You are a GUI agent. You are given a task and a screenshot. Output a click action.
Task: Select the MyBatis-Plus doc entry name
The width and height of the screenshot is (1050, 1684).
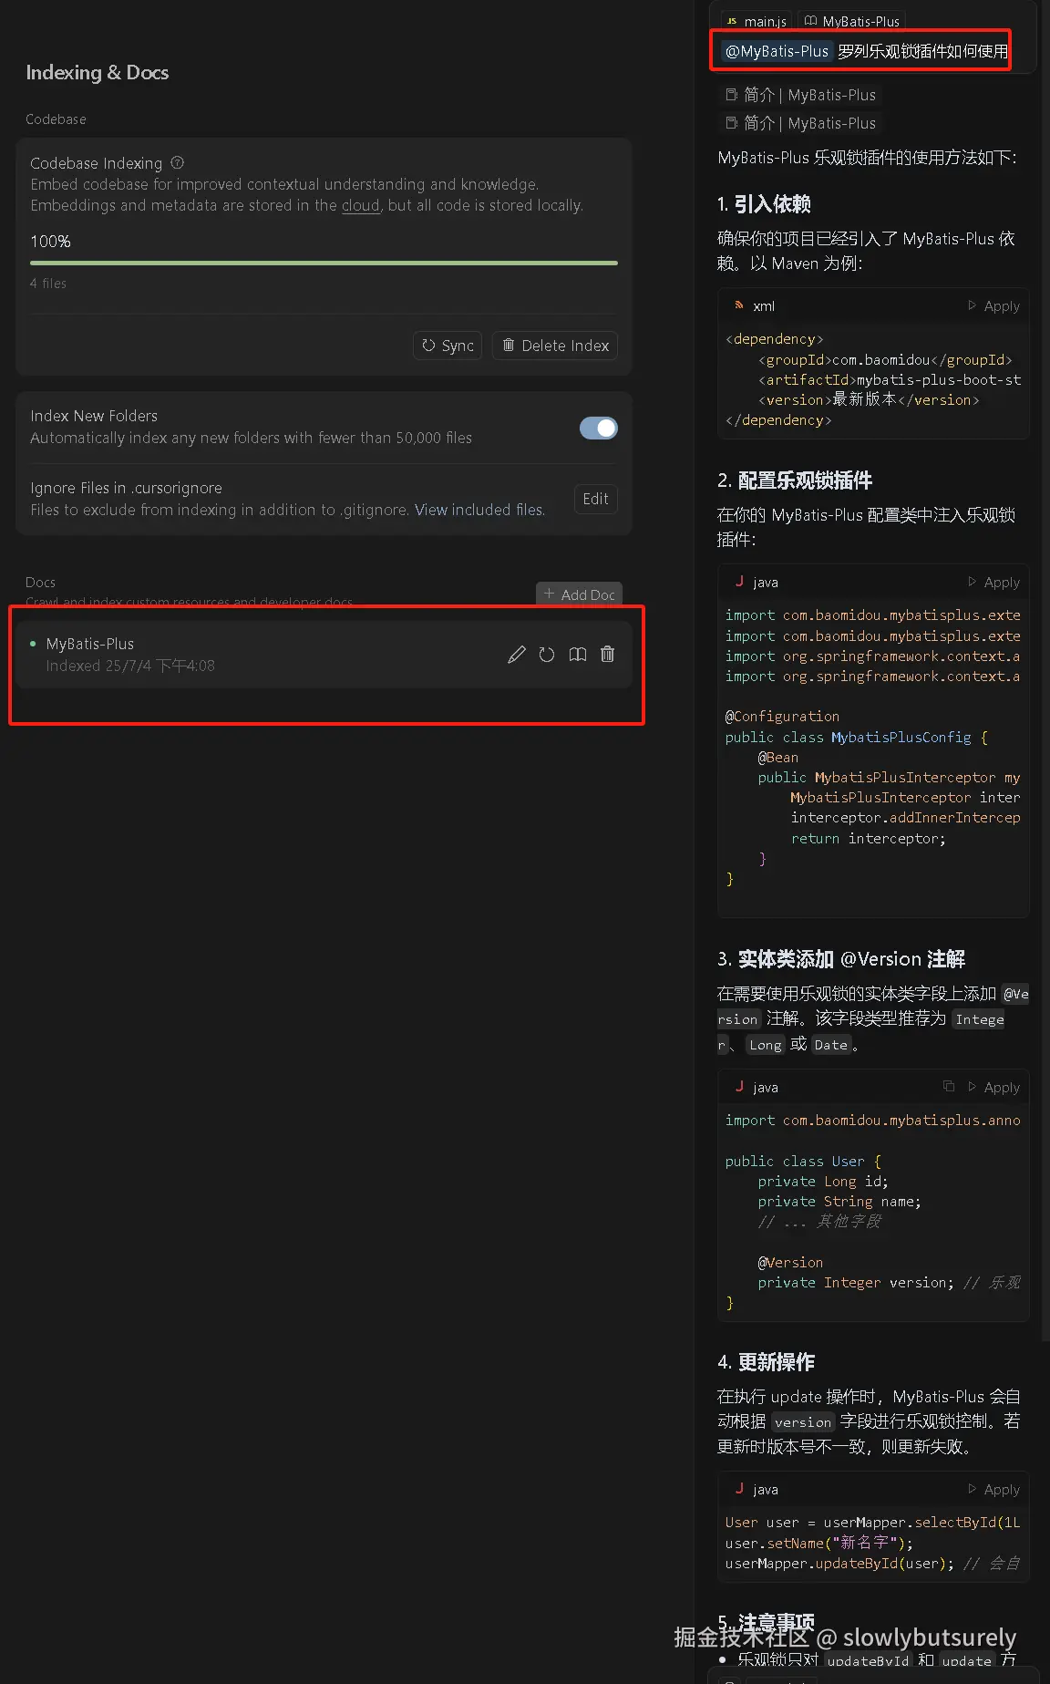tap(90, 644)
